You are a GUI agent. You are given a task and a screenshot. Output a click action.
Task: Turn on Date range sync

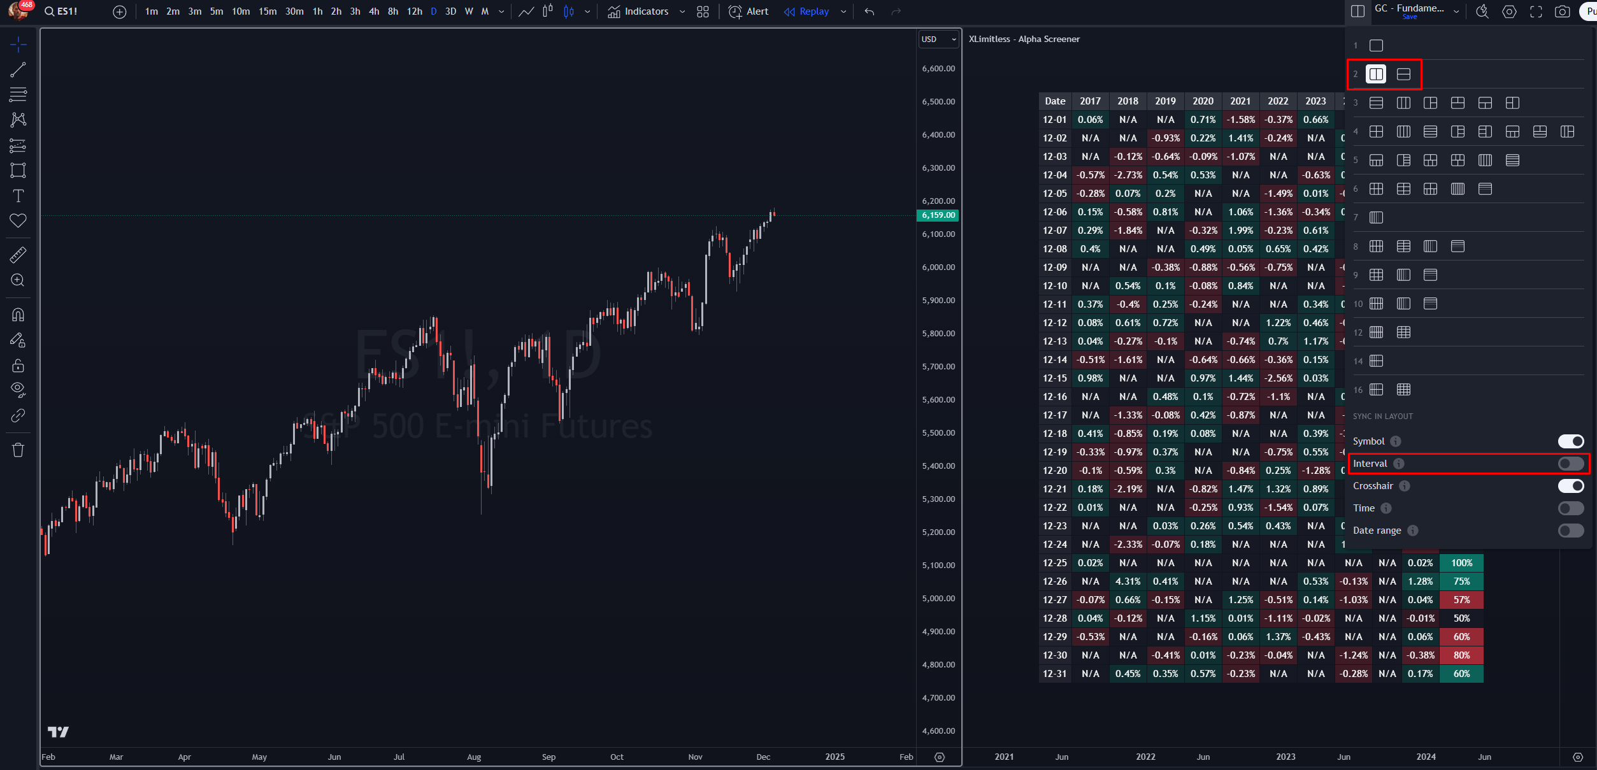(x=1570, y=531)
